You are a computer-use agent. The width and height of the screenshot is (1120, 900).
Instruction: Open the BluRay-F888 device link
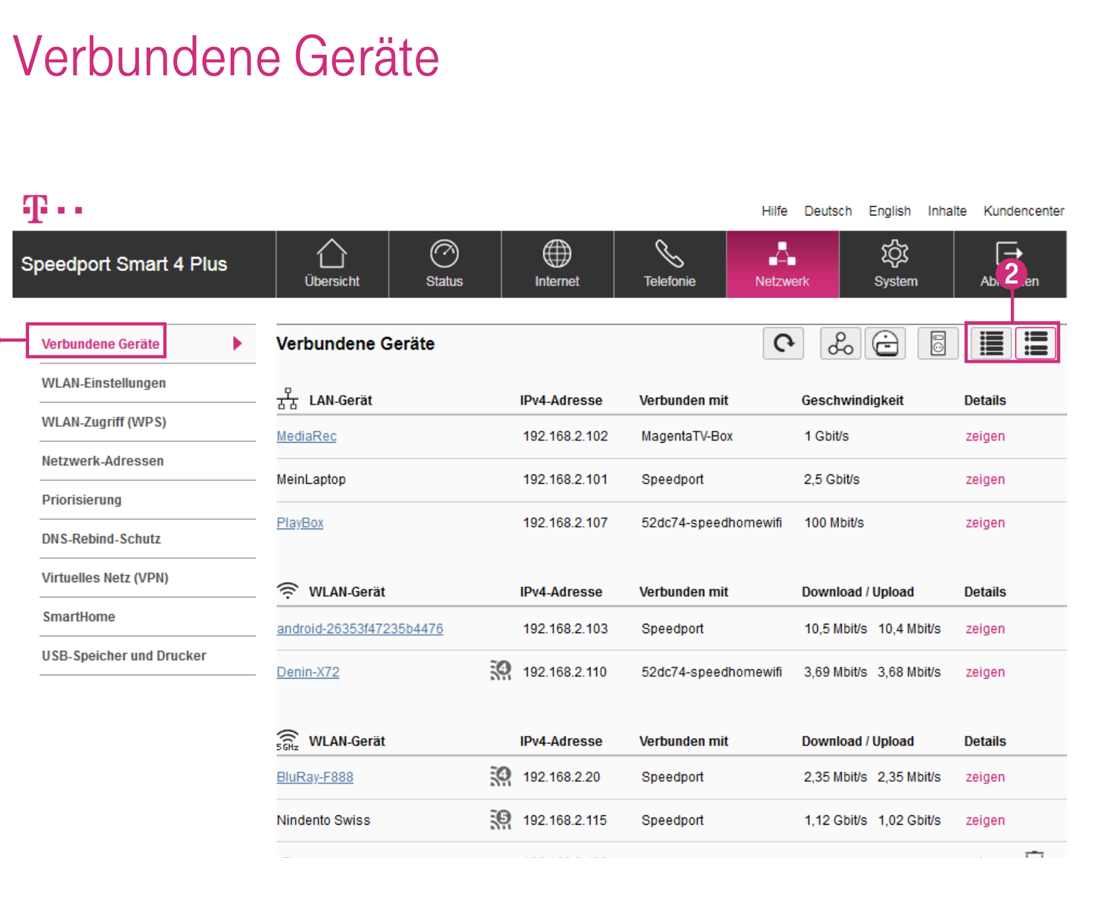click(315, 777)
